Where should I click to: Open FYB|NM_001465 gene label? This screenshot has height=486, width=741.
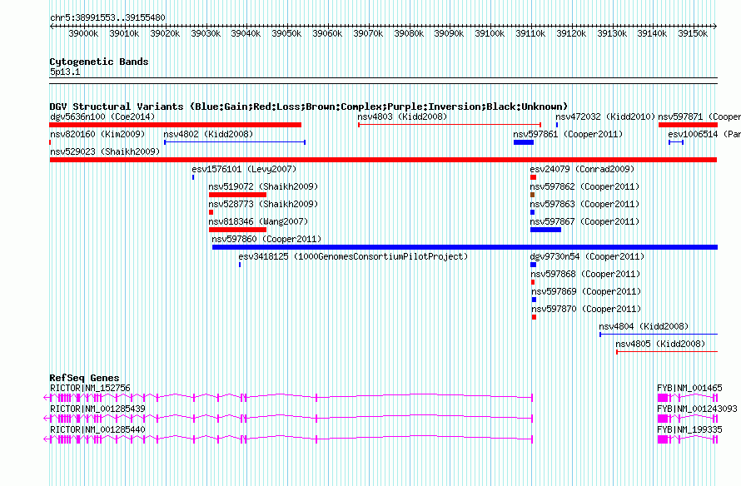coord(689,389)
